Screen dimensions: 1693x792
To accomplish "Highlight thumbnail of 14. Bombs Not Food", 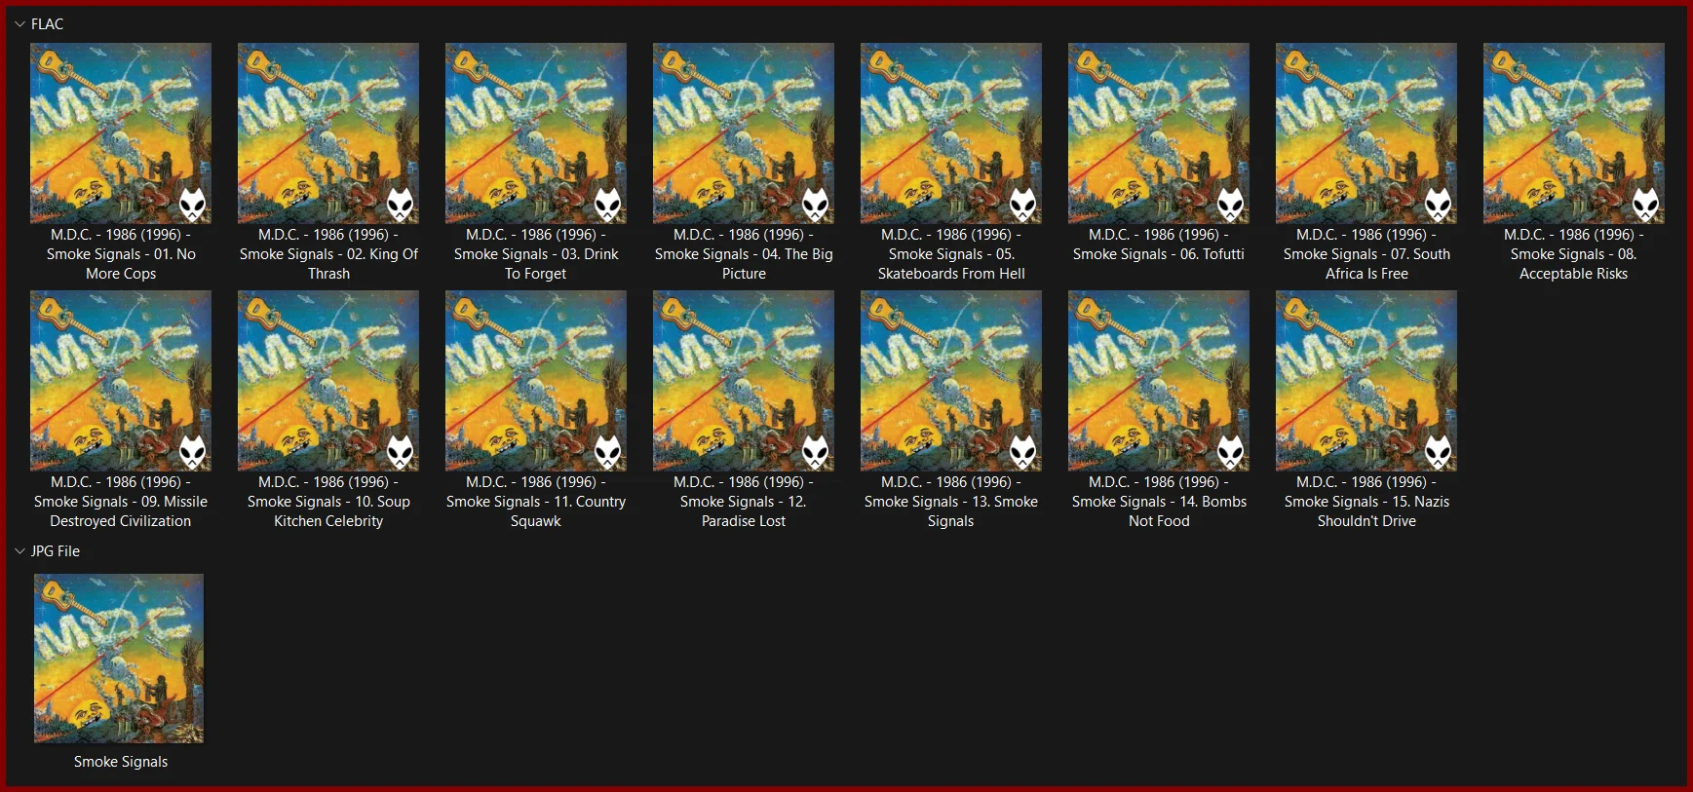I will click(x=1159, y=381).
